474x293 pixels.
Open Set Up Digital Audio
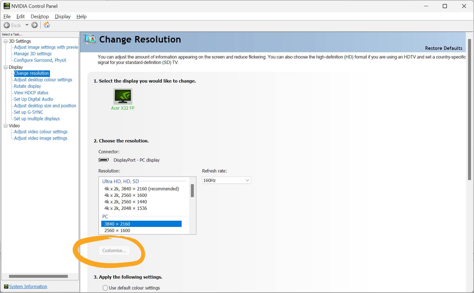point(34,99)
